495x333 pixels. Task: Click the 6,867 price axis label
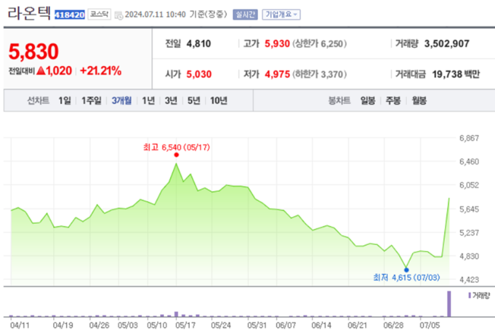click(469, 138)
